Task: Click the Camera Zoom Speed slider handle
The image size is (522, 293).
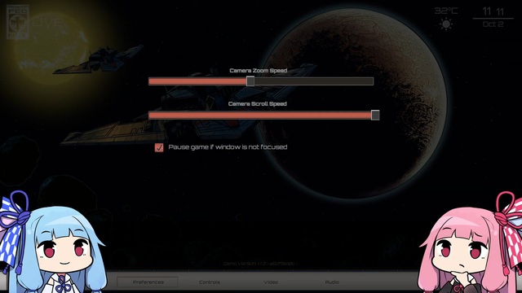Action: [x=250, y=81]
